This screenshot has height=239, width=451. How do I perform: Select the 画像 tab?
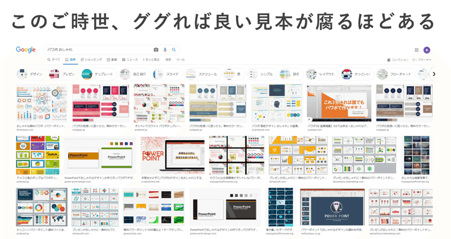coord(70,60)
